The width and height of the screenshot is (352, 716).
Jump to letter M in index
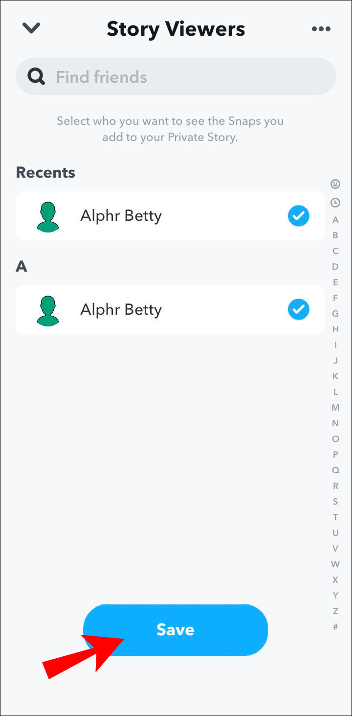(x=335, y=408)
